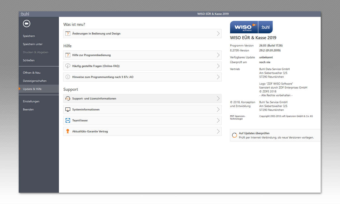Click Buhl Data Service GmbH text

275,69
